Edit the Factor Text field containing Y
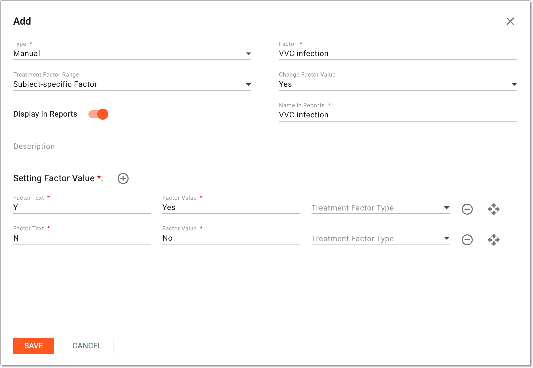Screen dimensions: 533x368 click(x=82, y=207)
